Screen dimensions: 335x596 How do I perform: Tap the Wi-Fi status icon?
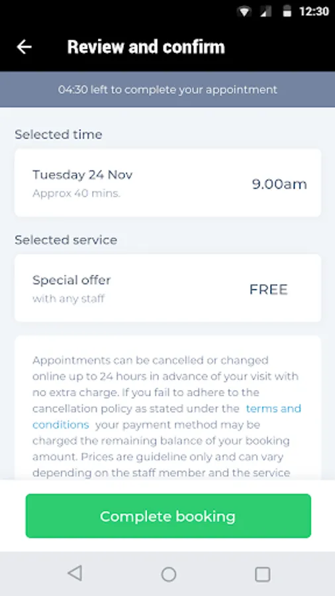click(x=244, y=12)
